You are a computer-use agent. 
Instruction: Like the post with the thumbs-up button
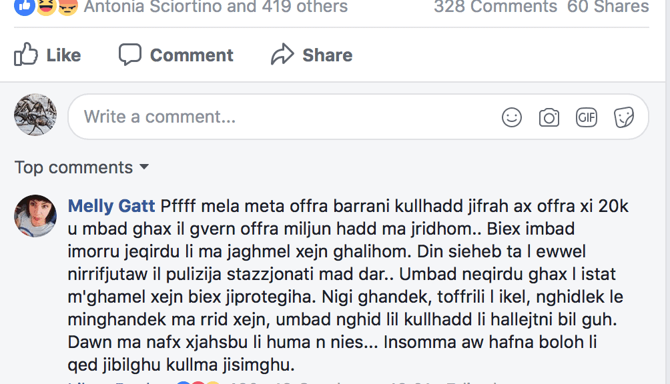tap(47, 55)
